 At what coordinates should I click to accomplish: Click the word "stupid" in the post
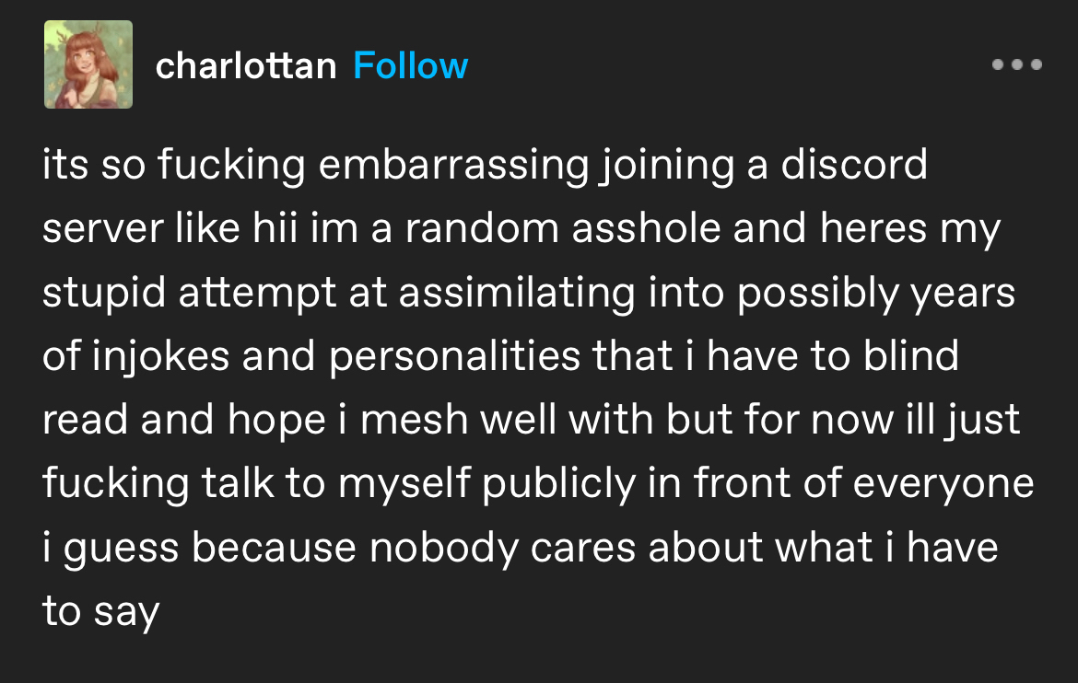pyautogui.click(x=104, y=294)
